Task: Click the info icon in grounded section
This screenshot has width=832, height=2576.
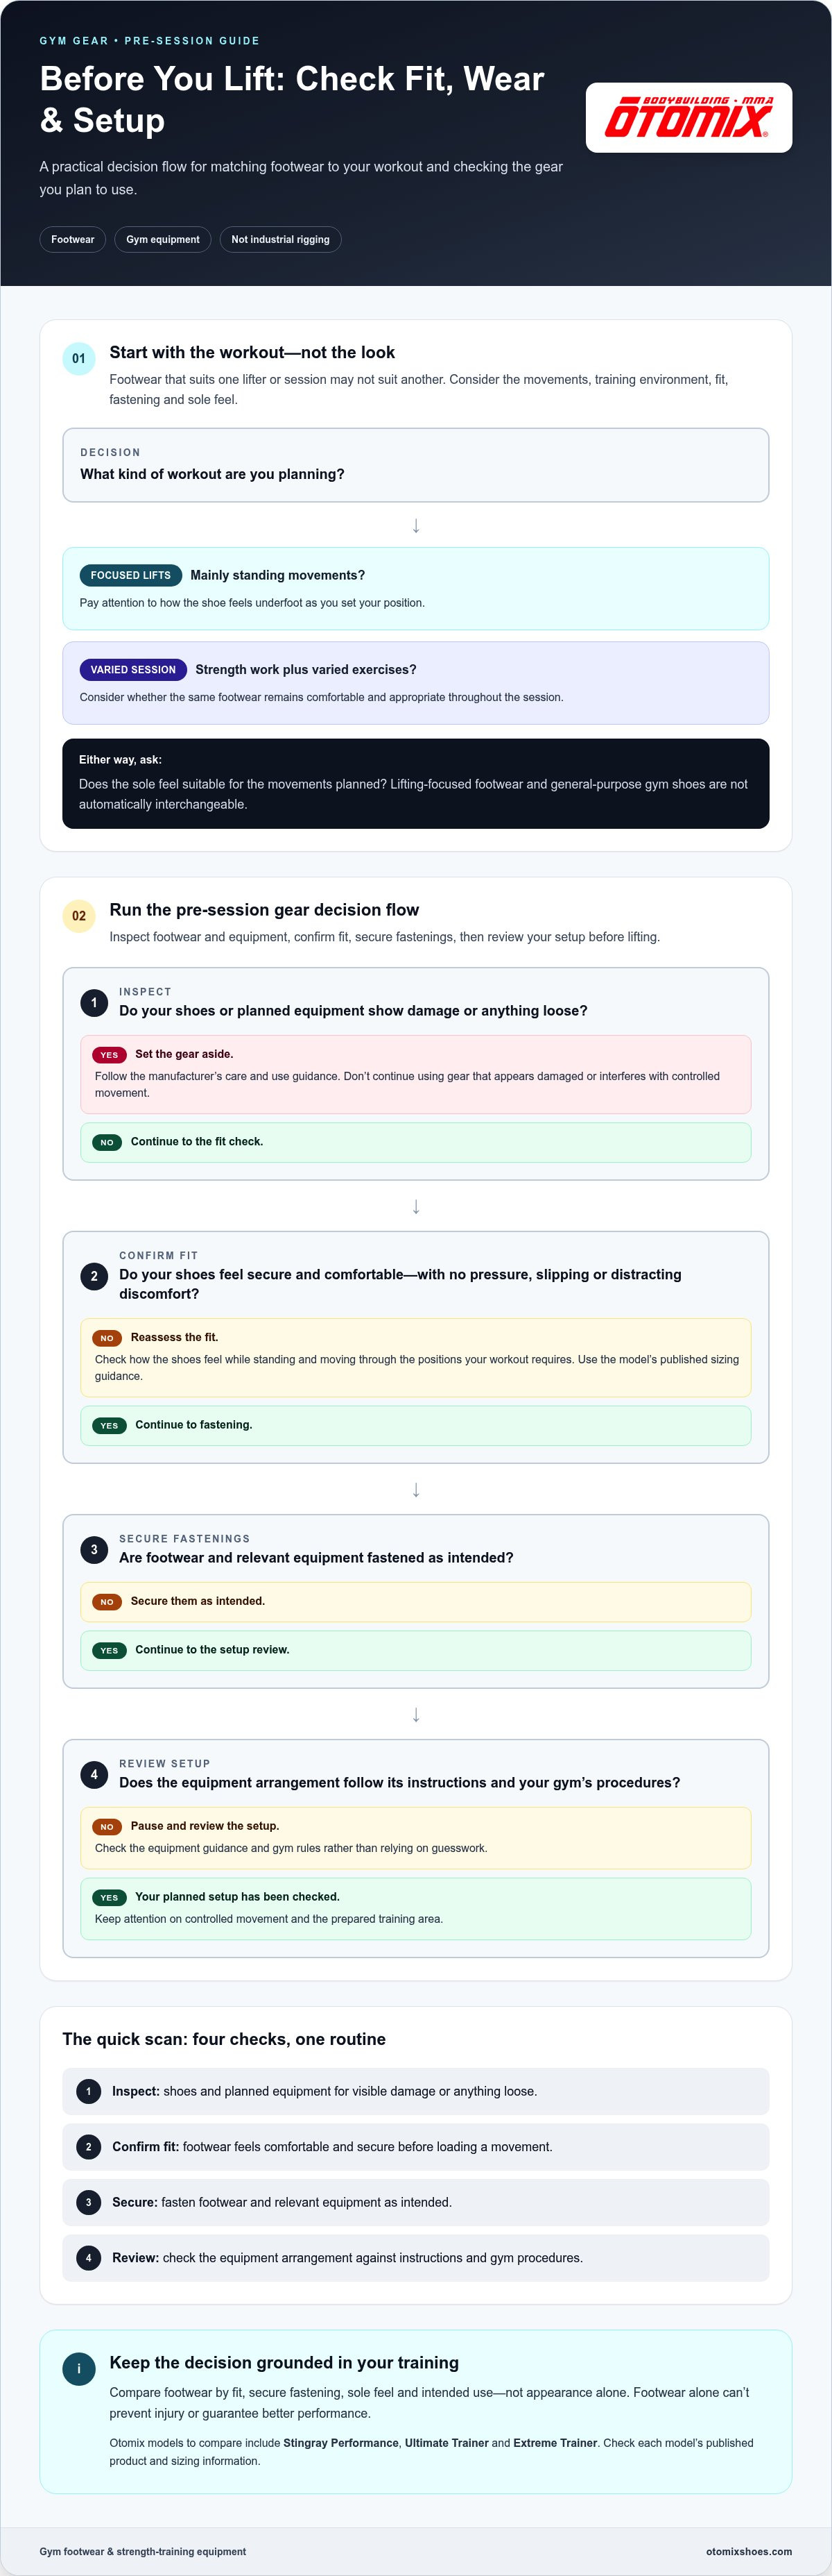Action: (79, 2369)
